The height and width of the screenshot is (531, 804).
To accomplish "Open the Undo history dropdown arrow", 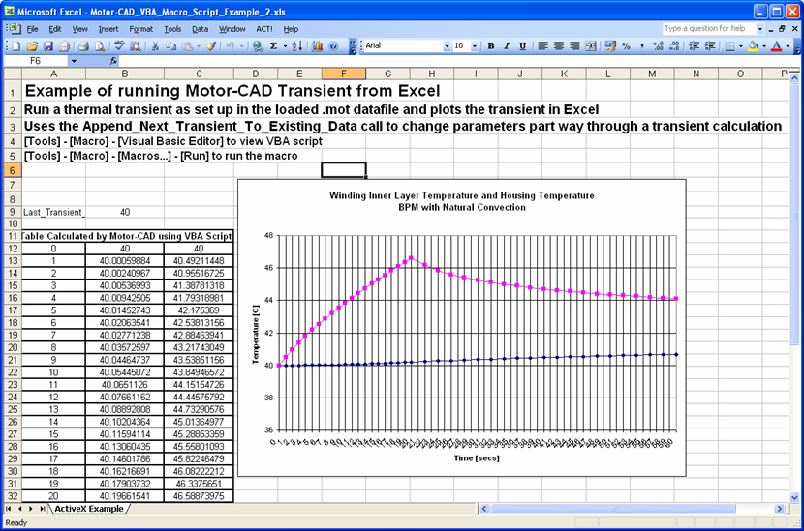I will pos(241,46).
